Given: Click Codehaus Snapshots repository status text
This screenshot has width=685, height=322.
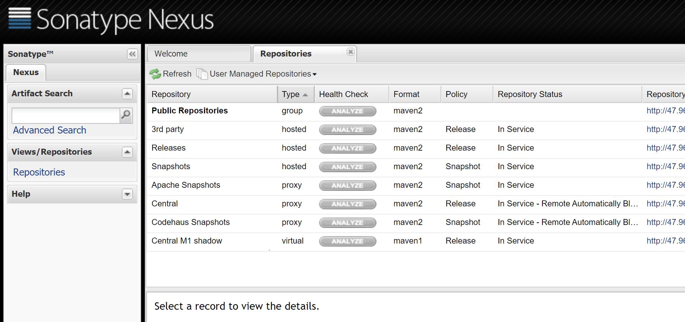Looking at the screenshot, I should (x=568, y=222).
